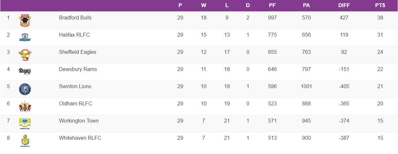Image resolution: width=398 pixels, height=154 pixels.
Task: Open the Halifax RLFC team name
Action: pyautogui.click(x=74, y=35)
